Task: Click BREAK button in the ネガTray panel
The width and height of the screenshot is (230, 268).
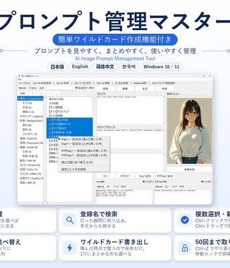Action: (159, 186)
